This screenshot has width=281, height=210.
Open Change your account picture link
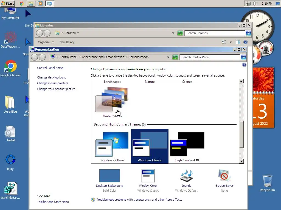[56, 89]
